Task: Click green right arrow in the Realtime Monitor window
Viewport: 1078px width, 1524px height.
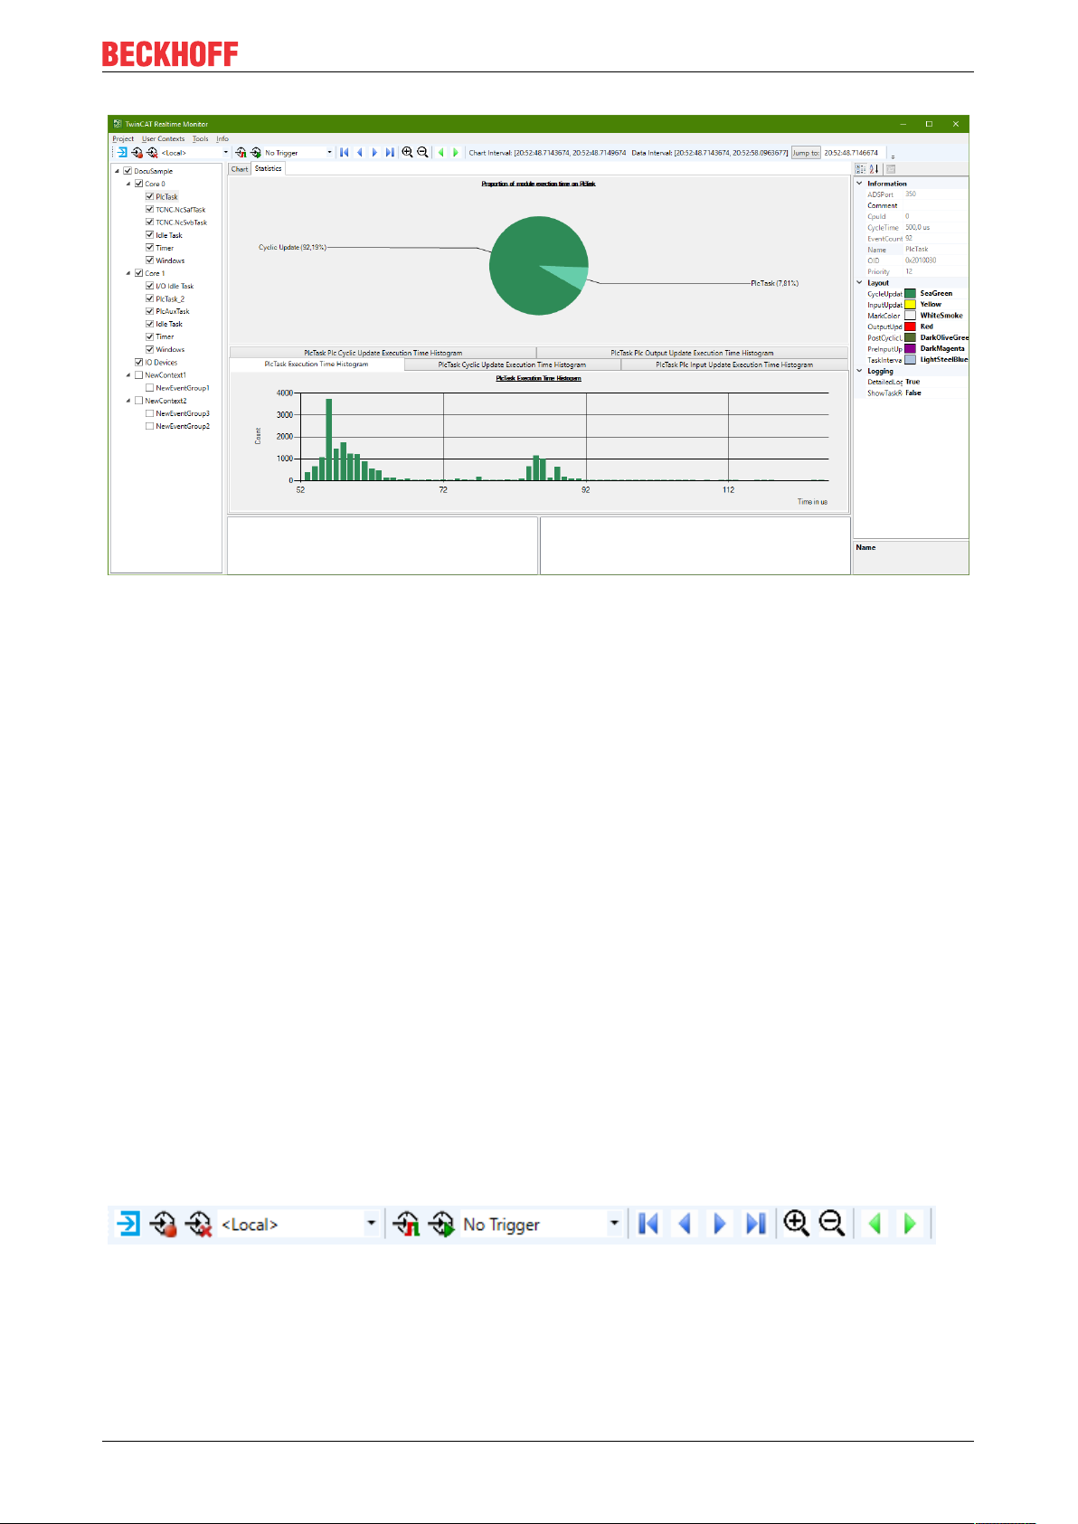Action: click(x=456, y=153)
